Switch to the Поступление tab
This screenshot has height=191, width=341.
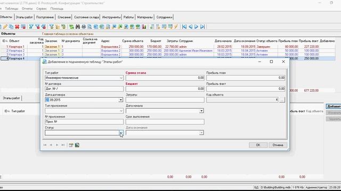point(45,17)
